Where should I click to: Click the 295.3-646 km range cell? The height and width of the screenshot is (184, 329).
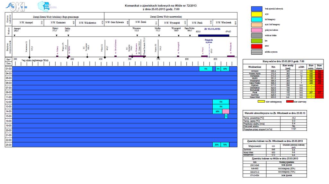coord(254,165)
